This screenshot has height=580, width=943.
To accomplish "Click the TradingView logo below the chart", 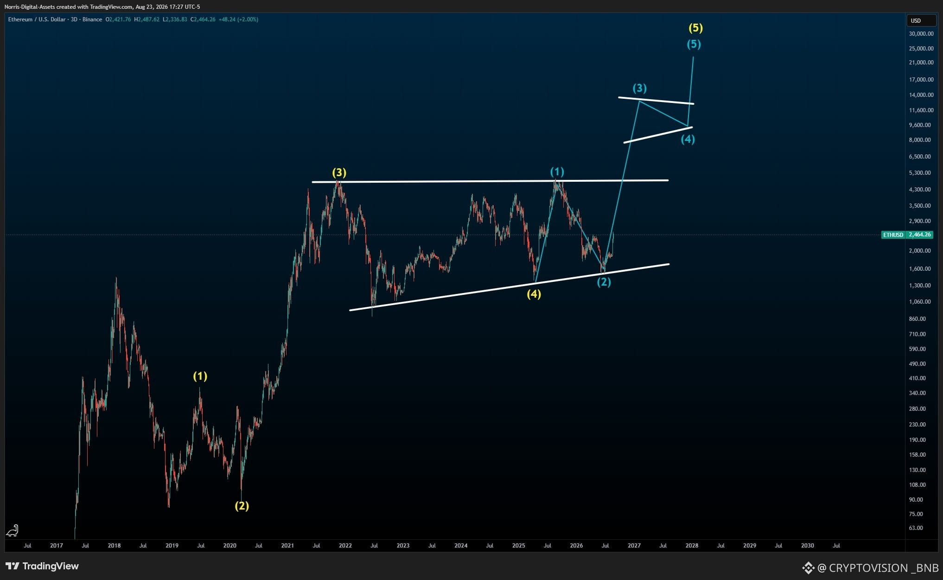I will click(x=42, y=566).
